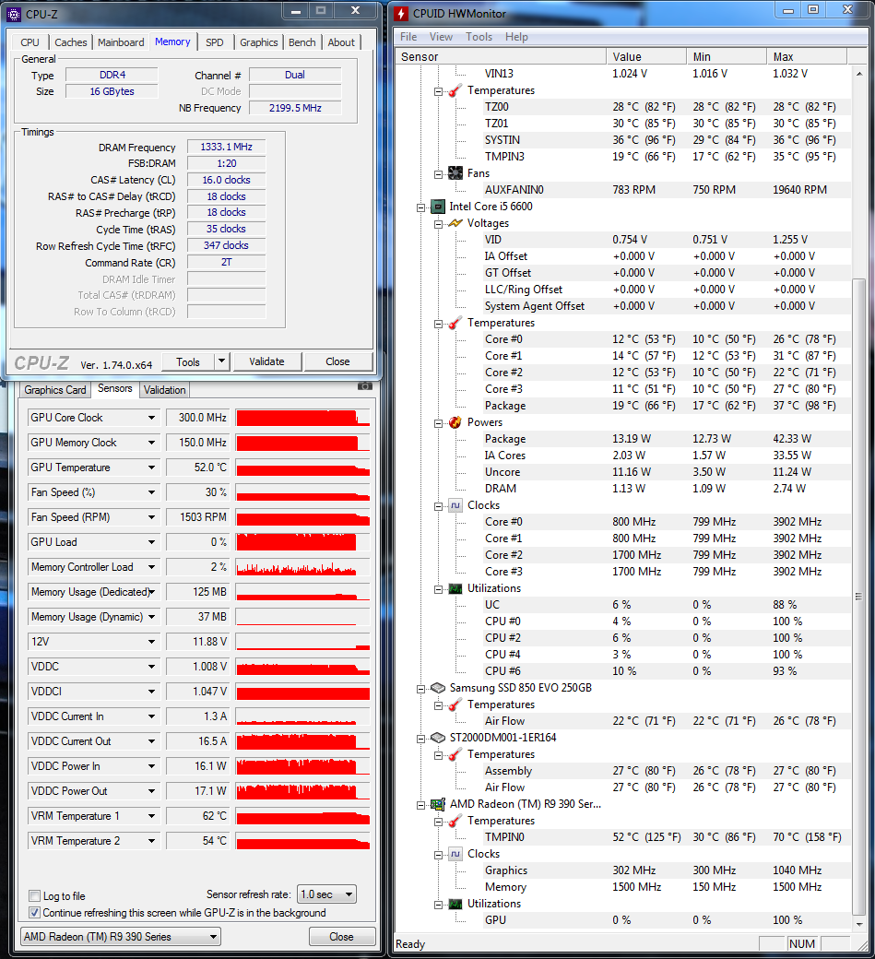Collapse the Intel Core i5 6600 tree node
This screenshot has width=875, height=959.
tap(420, 207)
